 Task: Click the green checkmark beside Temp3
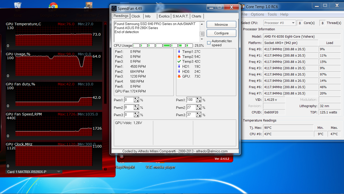pos(179,61)
